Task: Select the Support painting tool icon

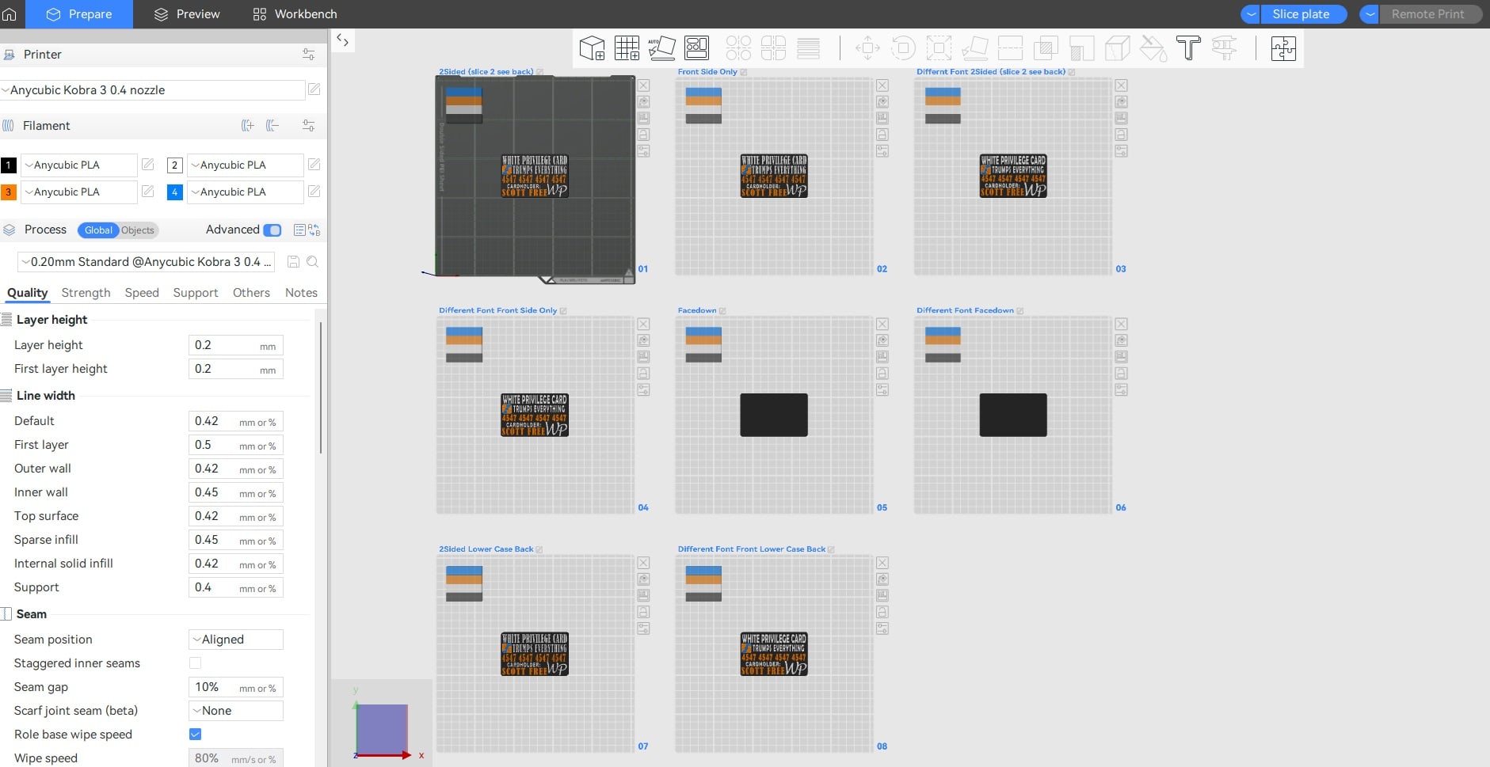Action: coord(1081,48)
